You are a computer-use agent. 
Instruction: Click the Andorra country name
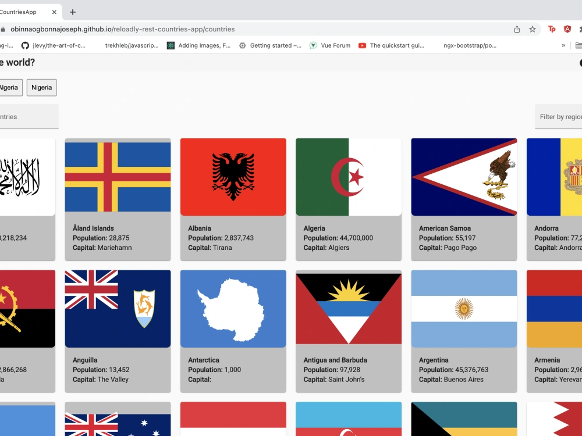click(546, 228)
